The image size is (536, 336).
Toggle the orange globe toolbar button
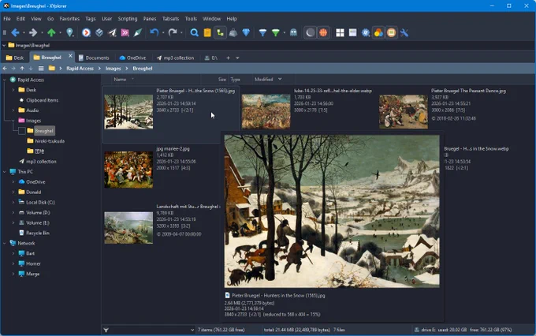[x=323, y=32]
